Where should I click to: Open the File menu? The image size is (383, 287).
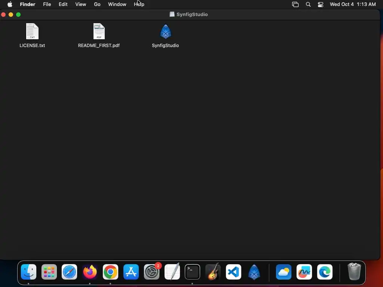point(47,4)
